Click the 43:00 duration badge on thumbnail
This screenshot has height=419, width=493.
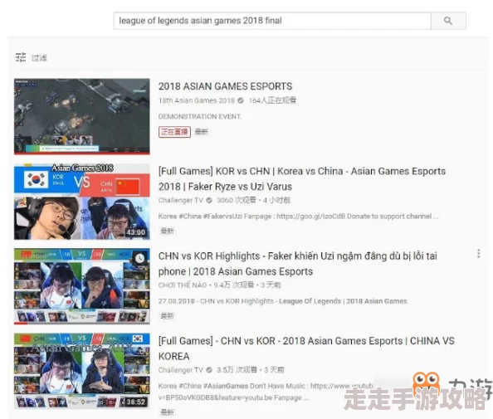[136, 232]
